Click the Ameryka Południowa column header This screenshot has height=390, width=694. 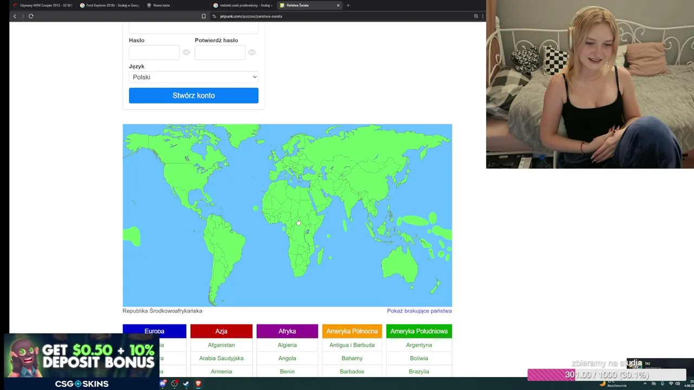[x=419, y=331]
